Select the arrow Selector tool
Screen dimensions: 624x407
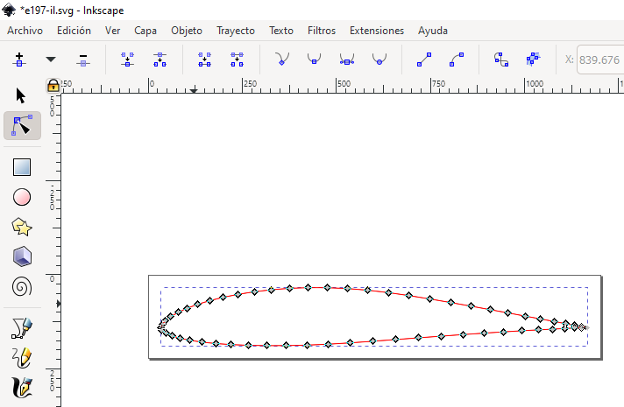[22, 95]
